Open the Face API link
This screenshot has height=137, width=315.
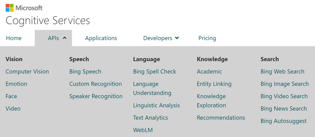11,96
